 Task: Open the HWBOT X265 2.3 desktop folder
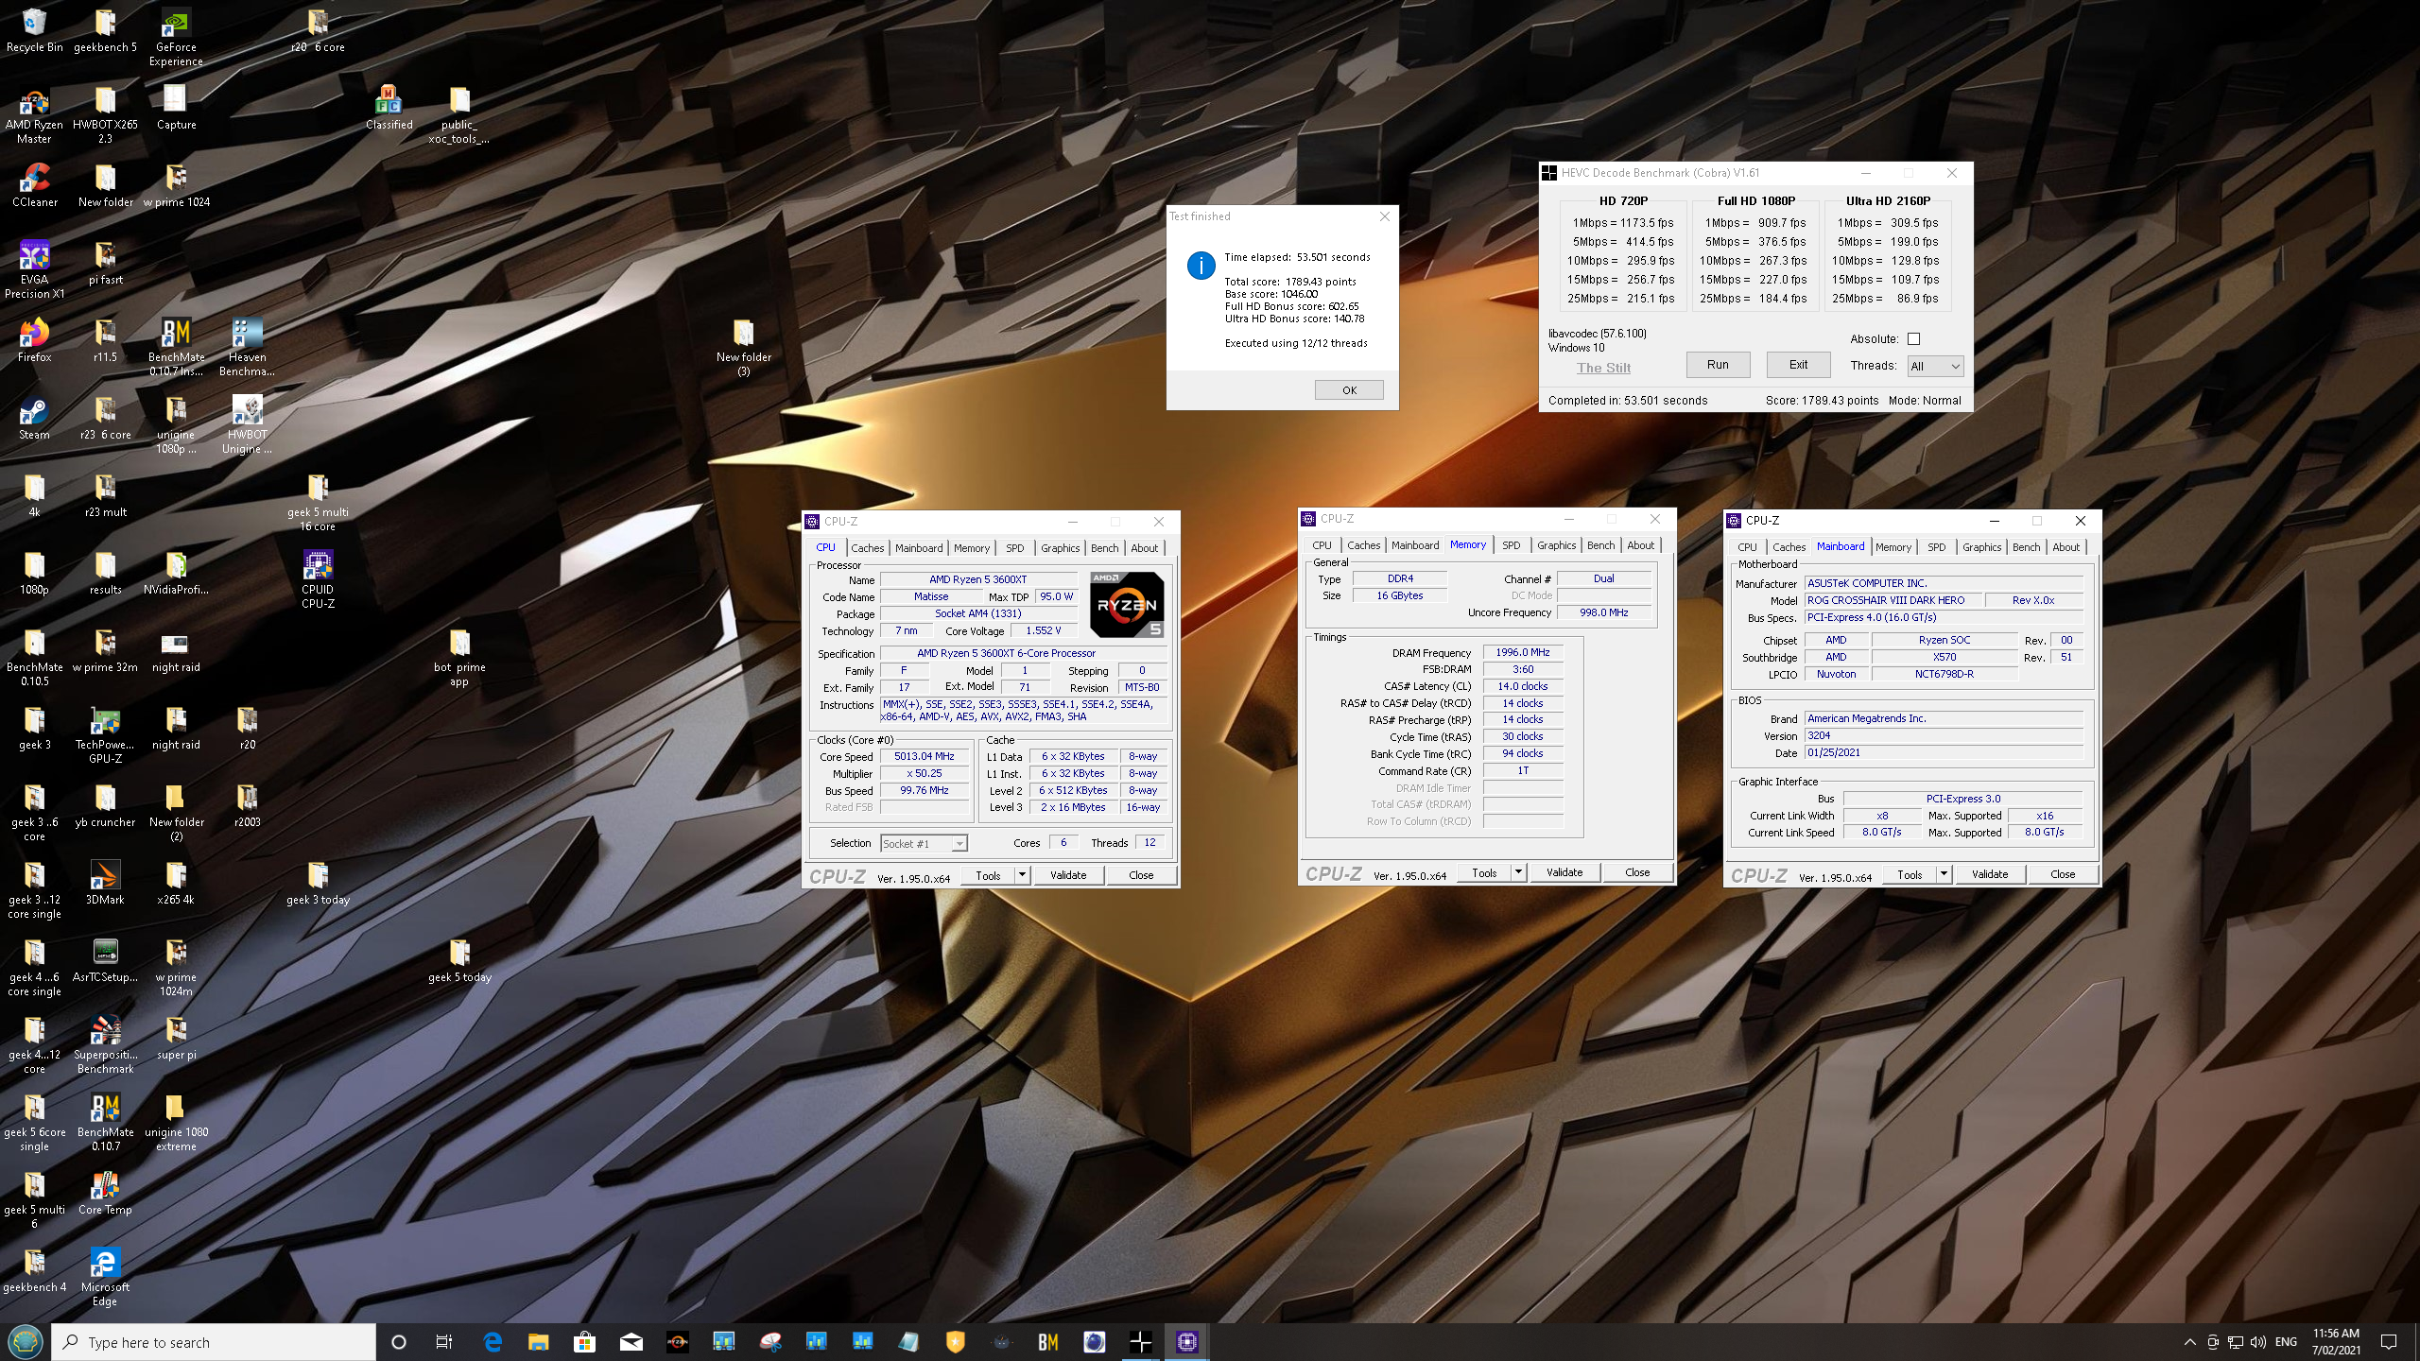[x=105, y=115]
